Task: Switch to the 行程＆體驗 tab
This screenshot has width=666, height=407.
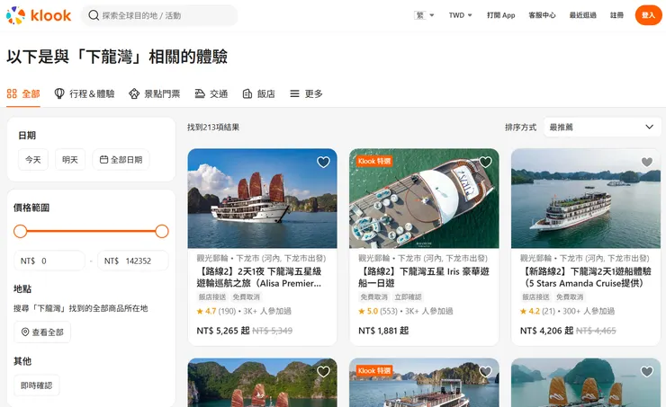Action: point(85,93)
